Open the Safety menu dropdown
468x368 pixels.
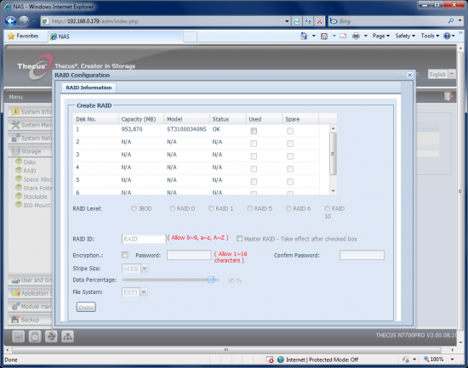[x=405, y=36]
